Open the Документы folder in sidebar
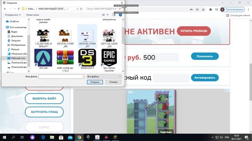Viewport: 252px width, 141px height. coord(15,36)
